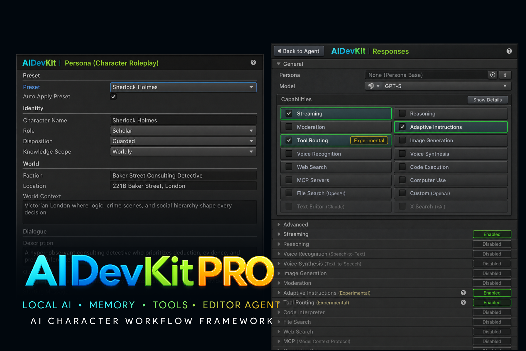
Task: Click Disabled button in Web Search row
Action: pos(492,332)
